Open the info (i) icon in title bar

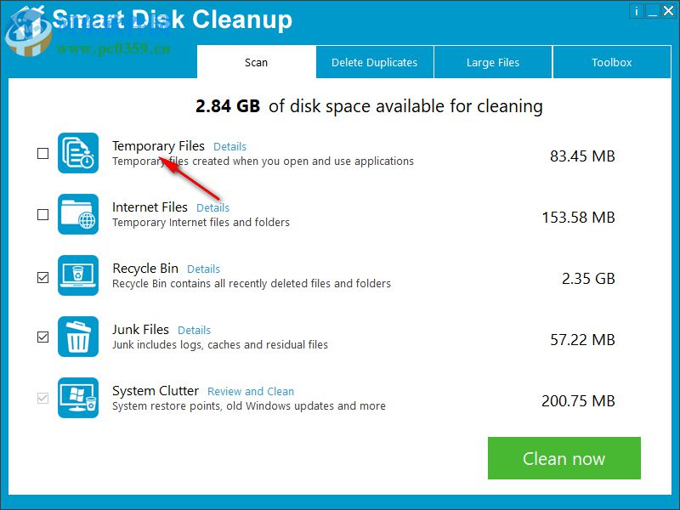click(x=637, y=11)
